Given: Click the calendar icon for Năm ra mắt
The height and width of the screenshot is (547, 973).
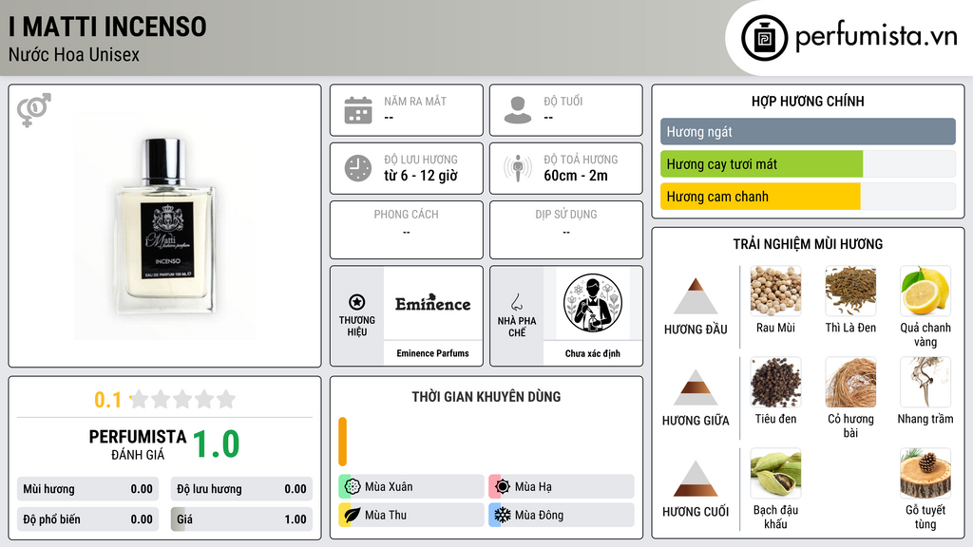Looking at the screenshot, I should 358,110.
